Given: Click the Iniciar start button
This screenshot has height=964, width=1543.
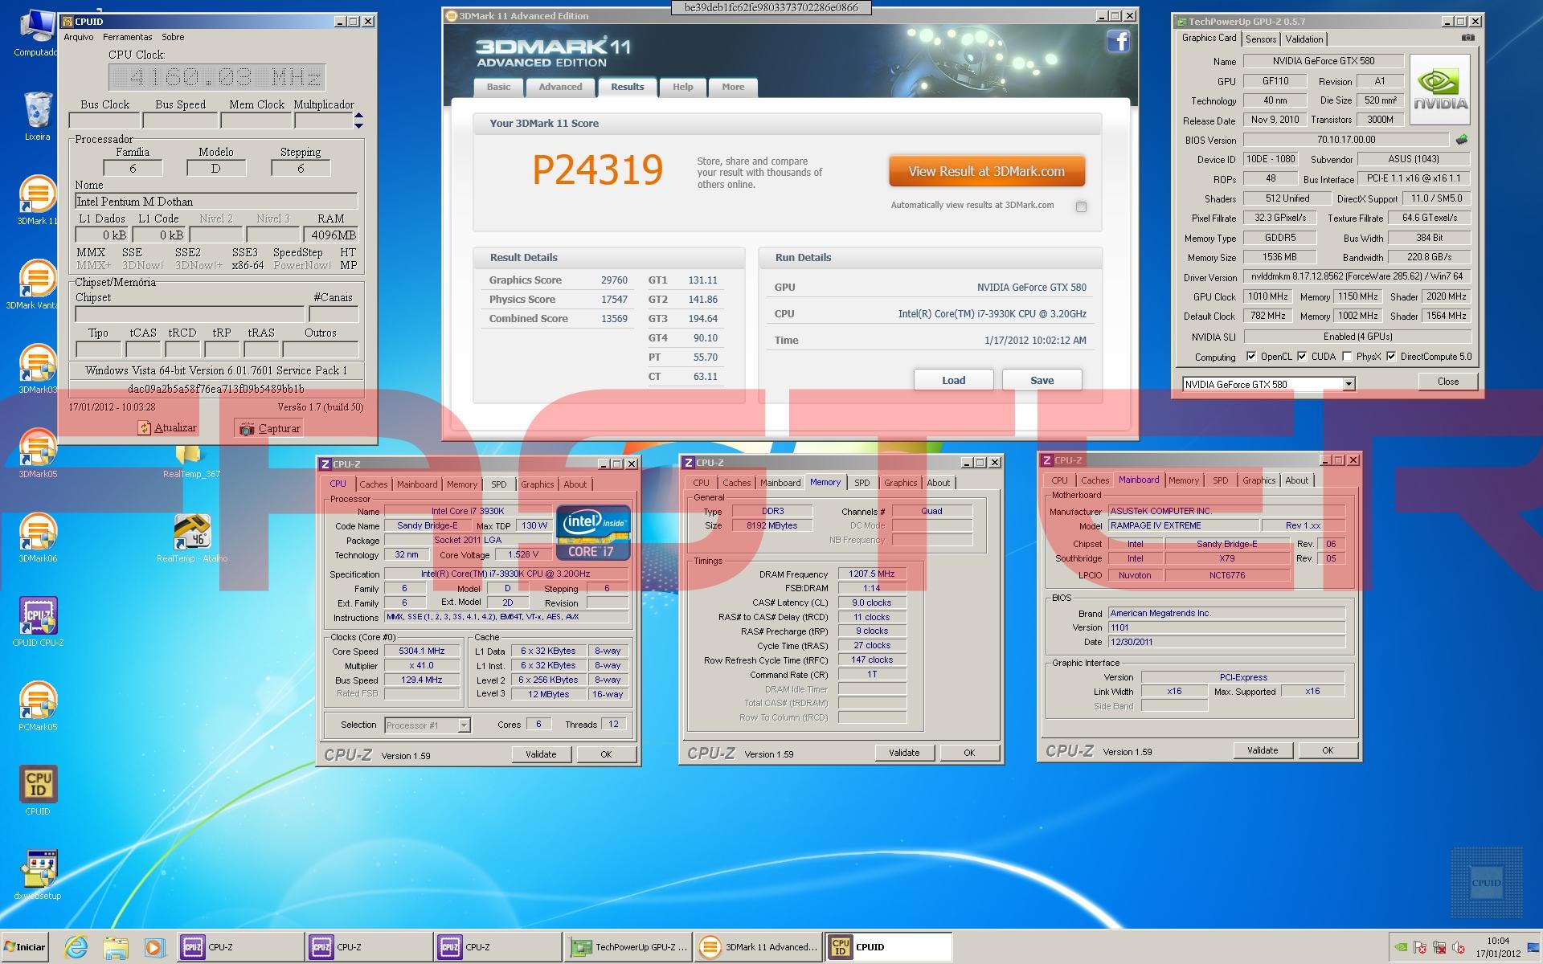Looking at the screenshot, I should click(25, 947).
